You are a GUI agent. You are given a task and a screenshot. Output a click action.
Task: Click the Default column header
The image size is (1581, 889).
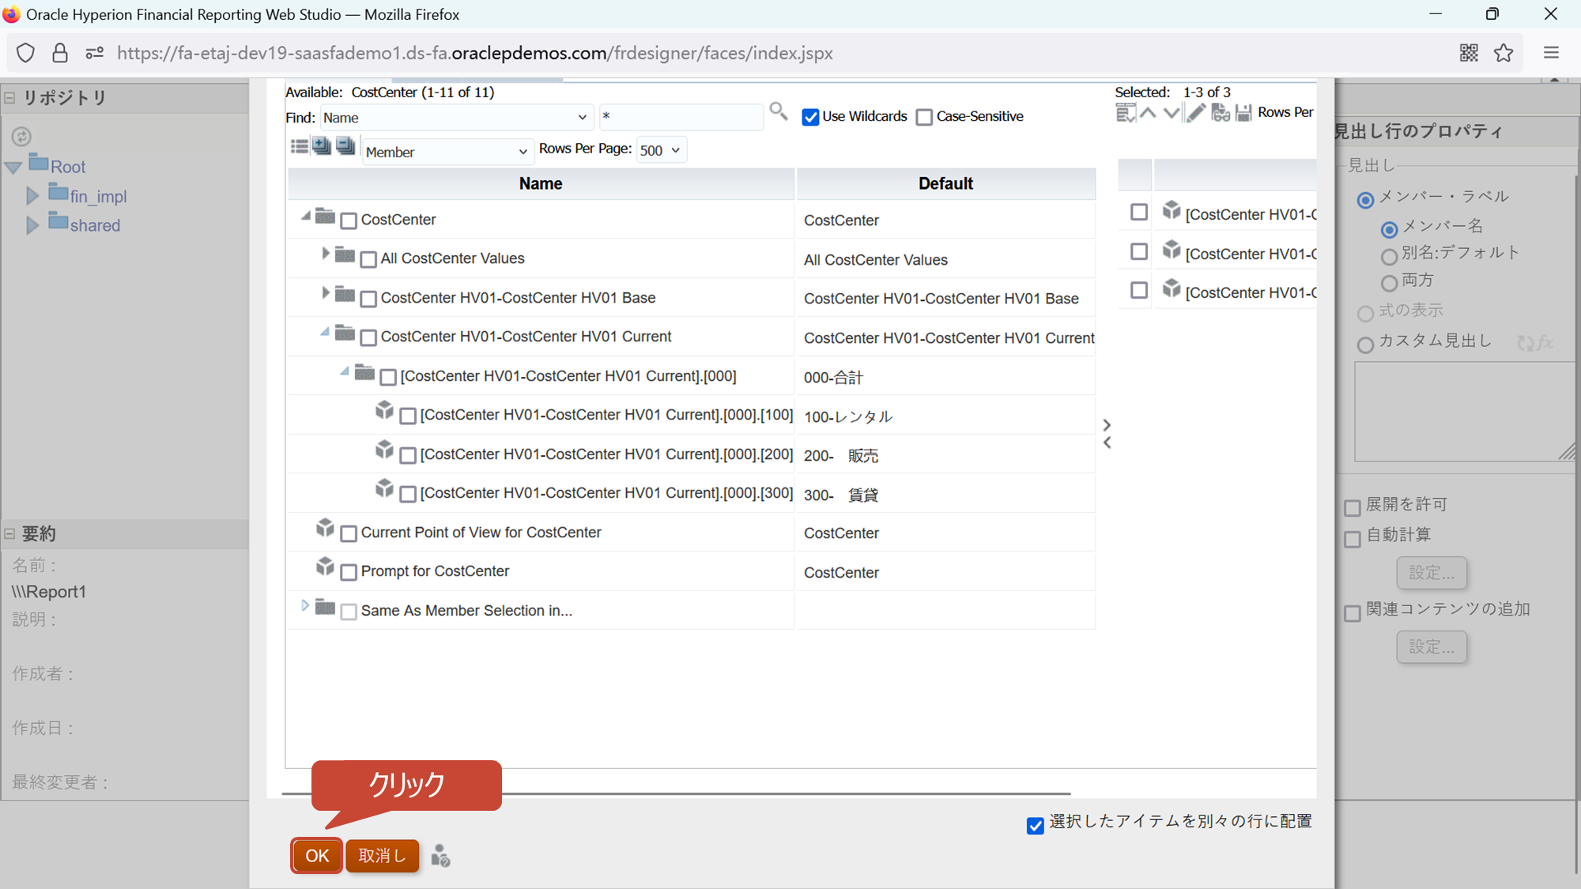[945, 183]
